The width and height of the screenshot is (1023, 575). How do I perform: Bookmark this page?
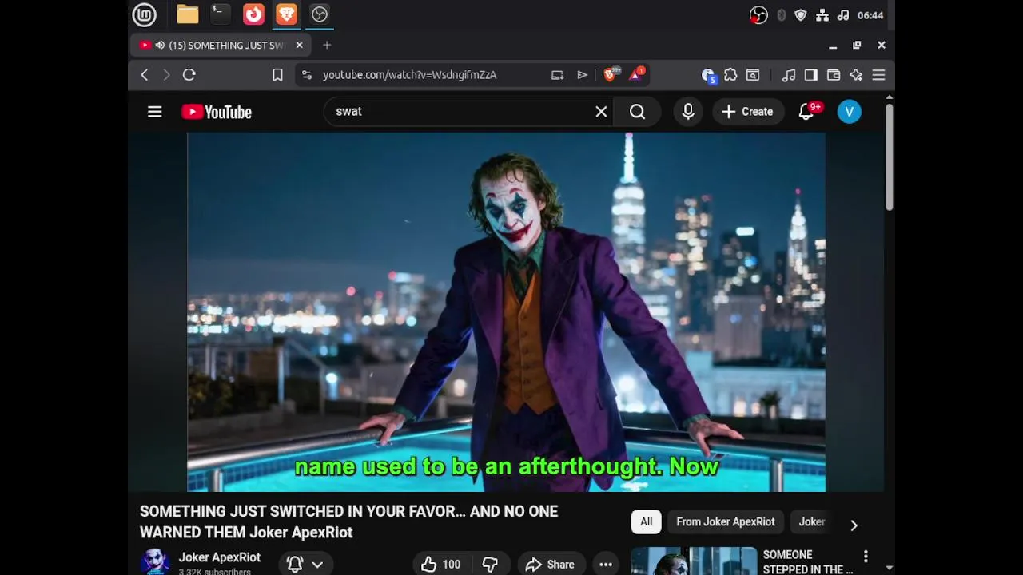277,75
